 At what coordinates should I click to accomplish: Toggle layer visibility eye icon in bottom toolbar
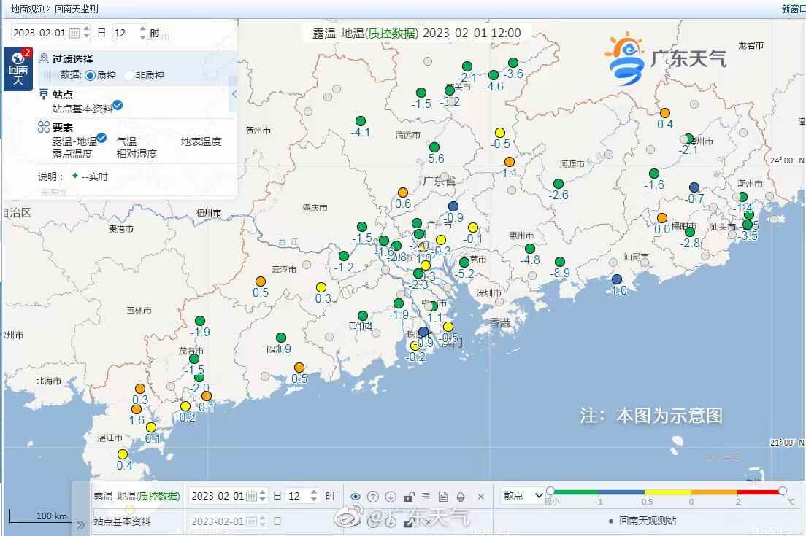pos(356,497)
